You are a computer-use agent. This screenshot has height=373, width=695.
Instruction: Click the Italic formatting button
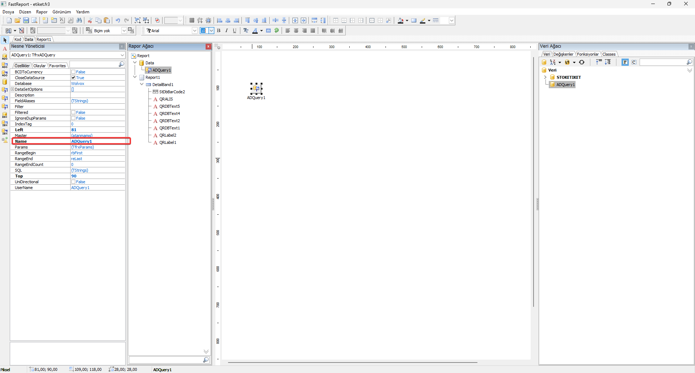pos(227,31)
